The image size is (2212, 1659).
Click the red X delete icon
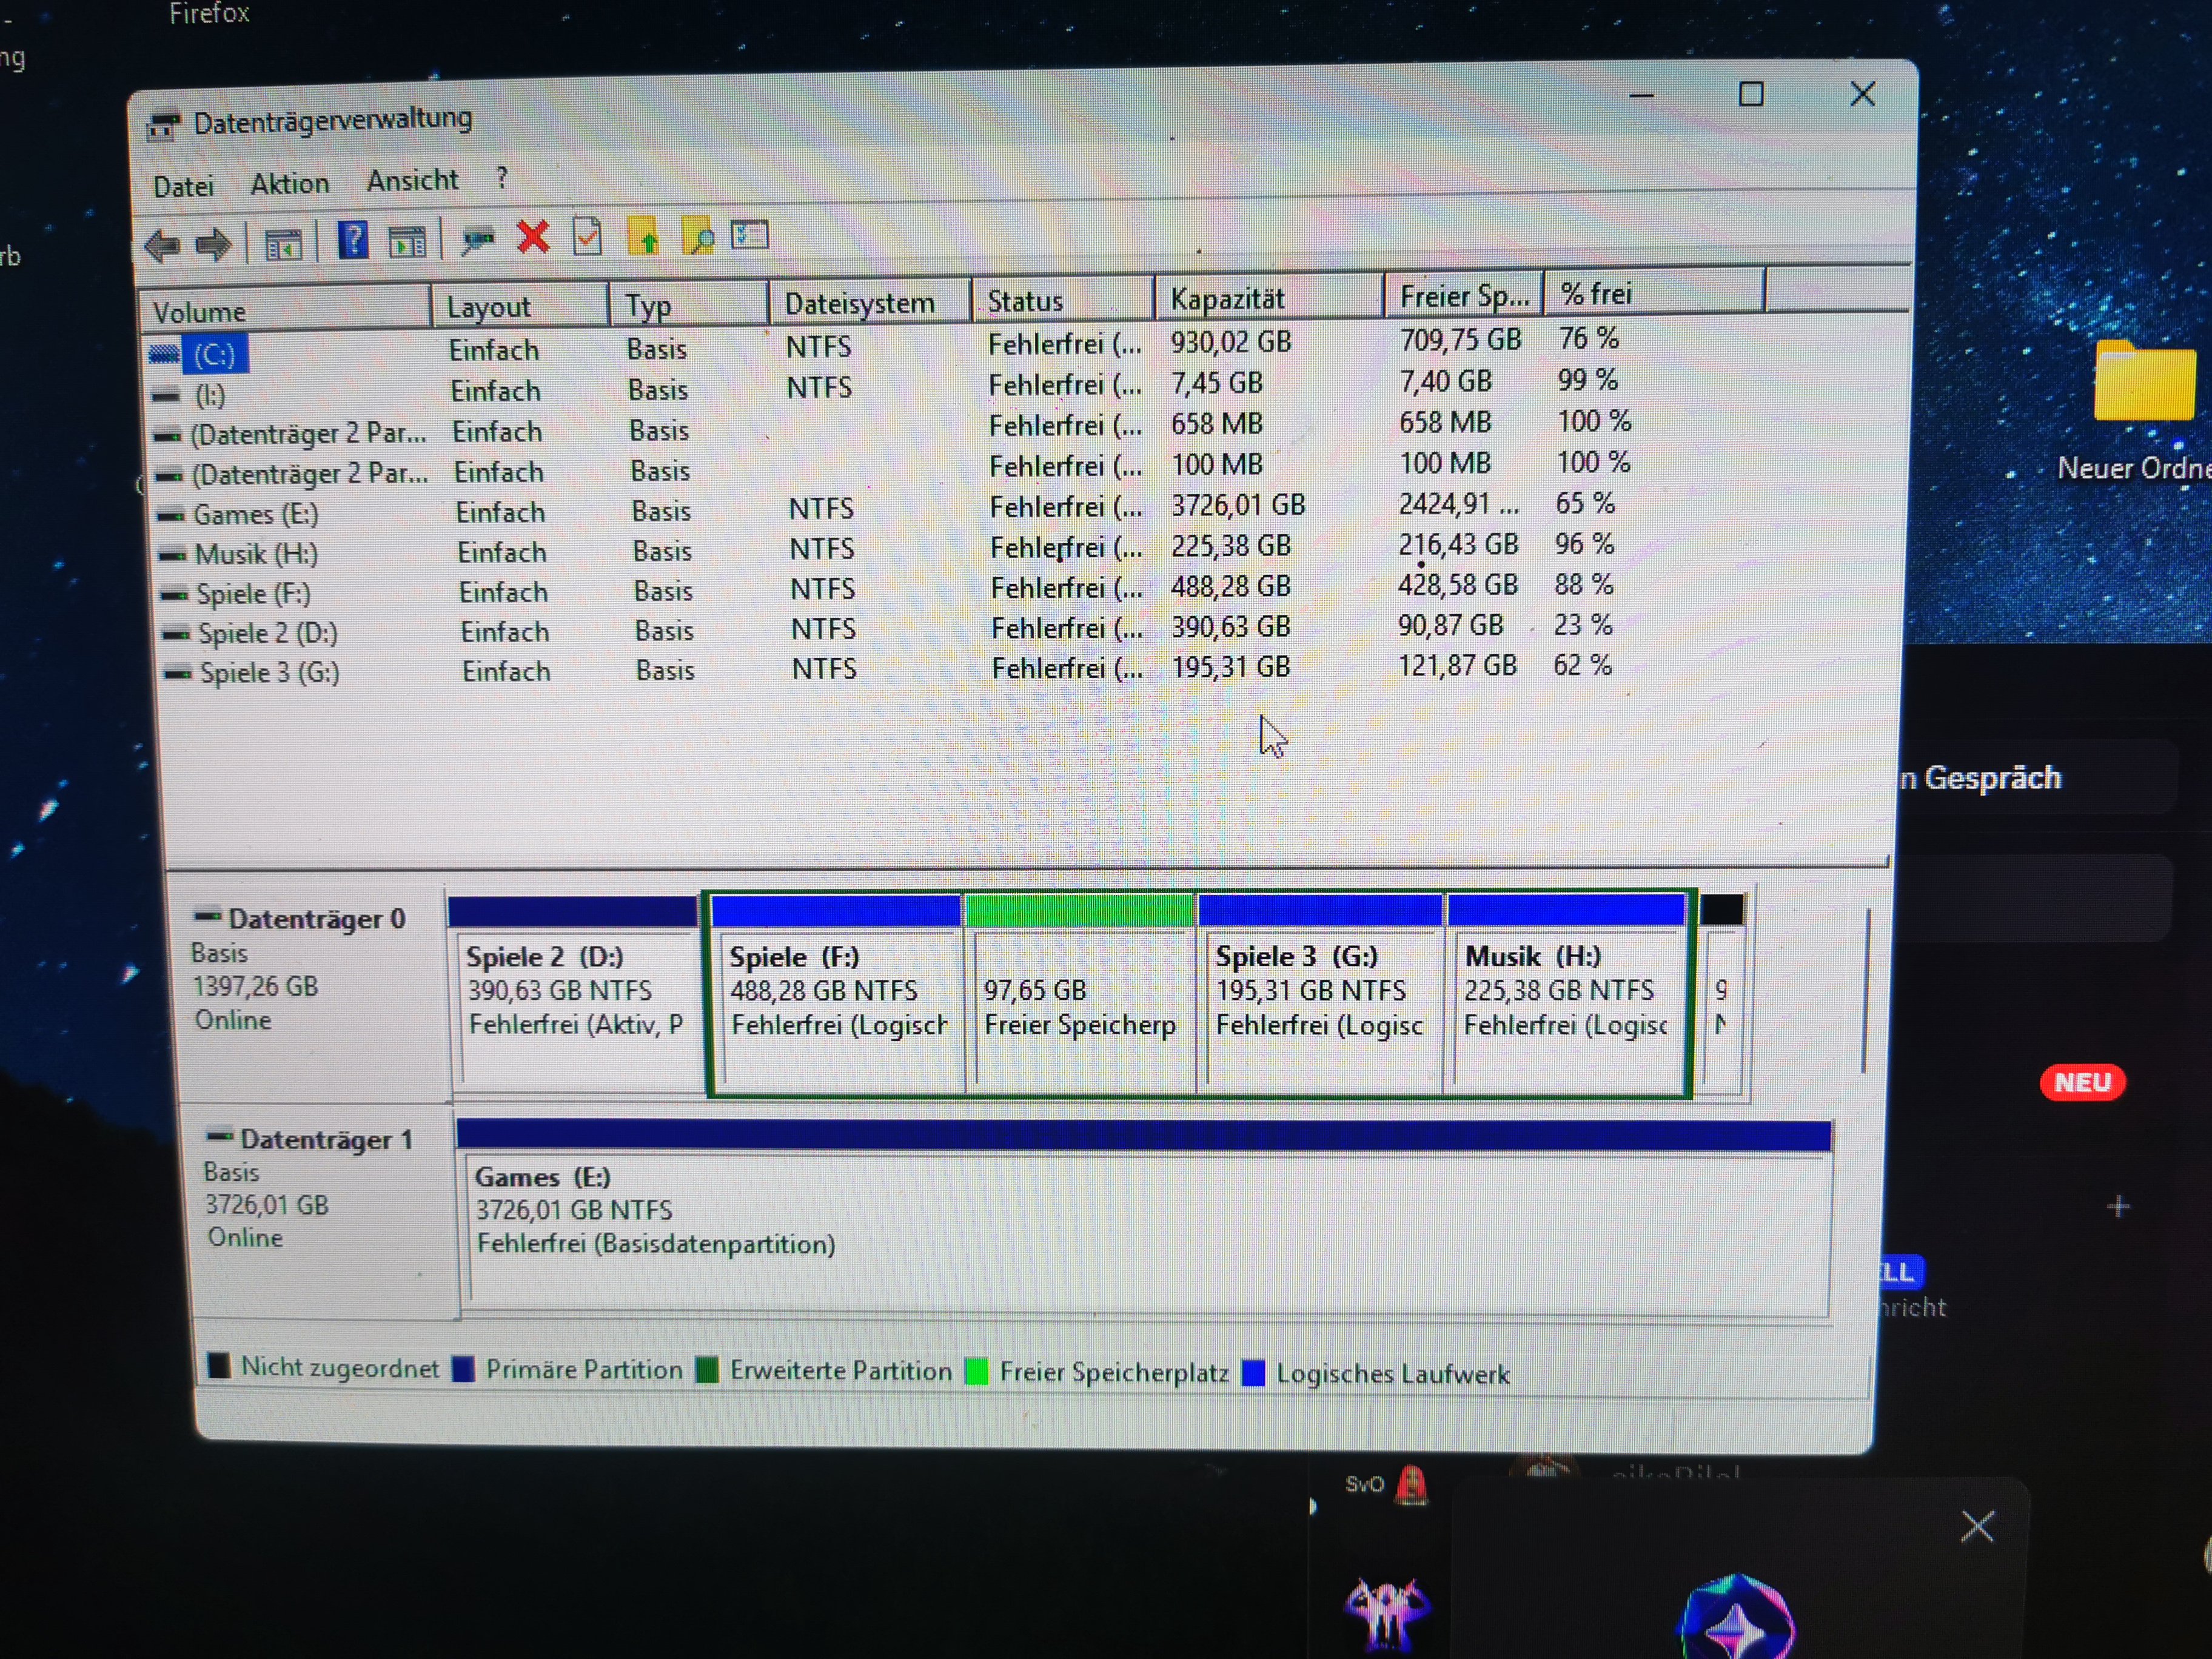coord(533,238)
